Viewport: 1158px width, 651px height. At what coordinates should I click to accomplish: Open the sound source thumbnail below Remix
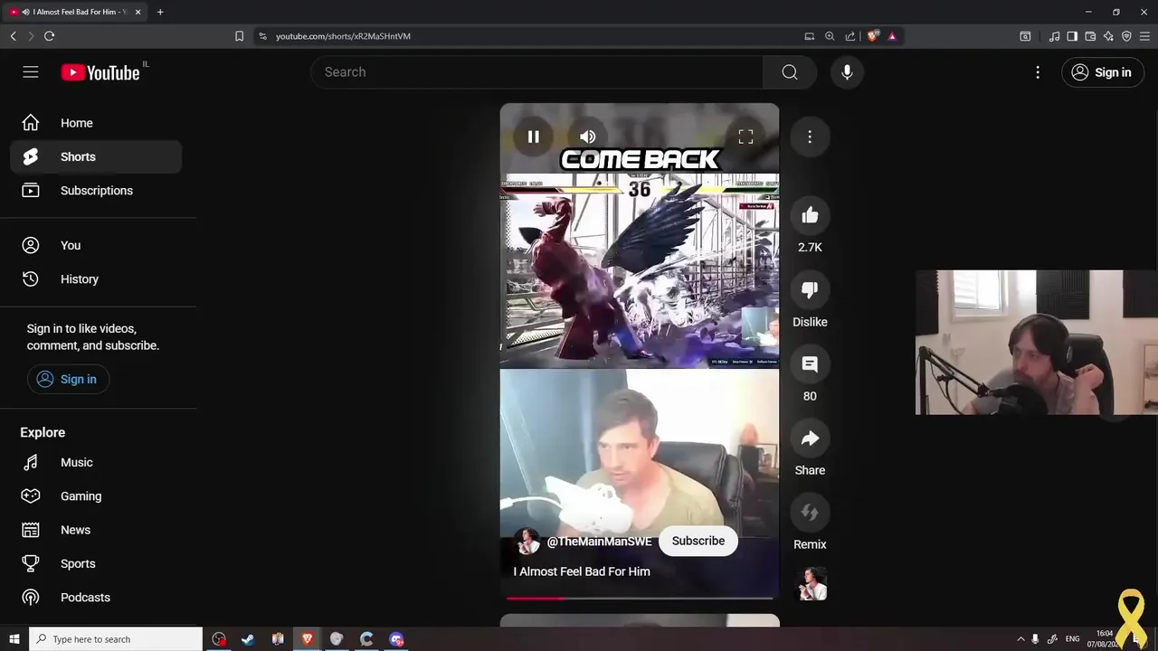[x=812, y=584]
